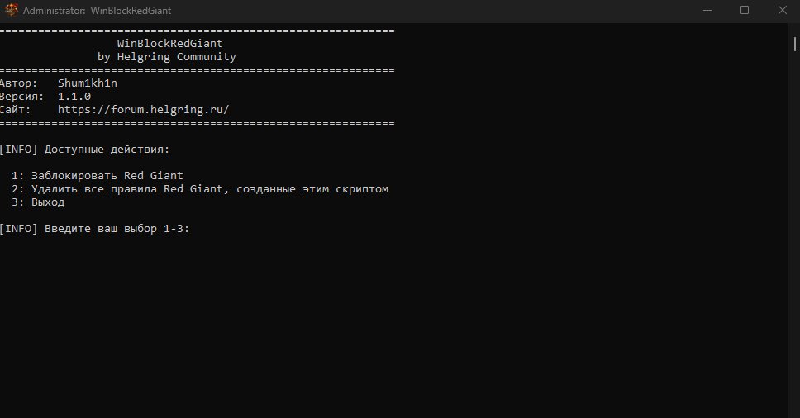800x418 pixels.
Task: Minimize the WinBlockRedGiant console window
Action: [707, 10]
